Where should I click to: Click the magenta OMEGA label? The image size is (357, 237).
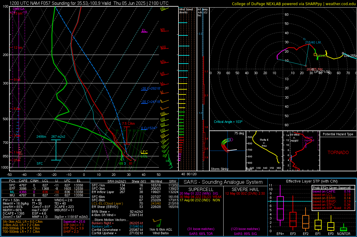19,9
